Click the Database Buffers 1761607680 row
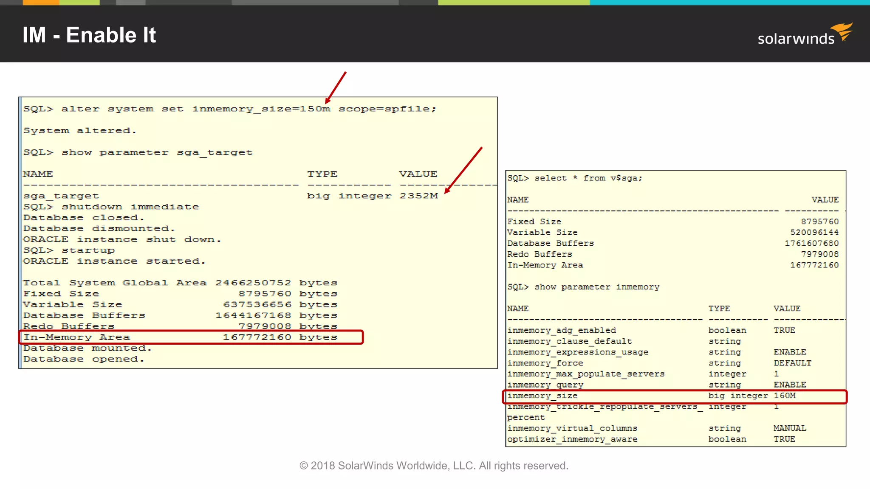870x489 pixels. pos(673,243)
